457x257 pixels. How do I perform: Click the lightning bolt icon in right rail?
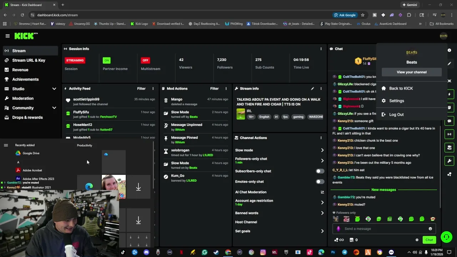click(x=449, y=94)
